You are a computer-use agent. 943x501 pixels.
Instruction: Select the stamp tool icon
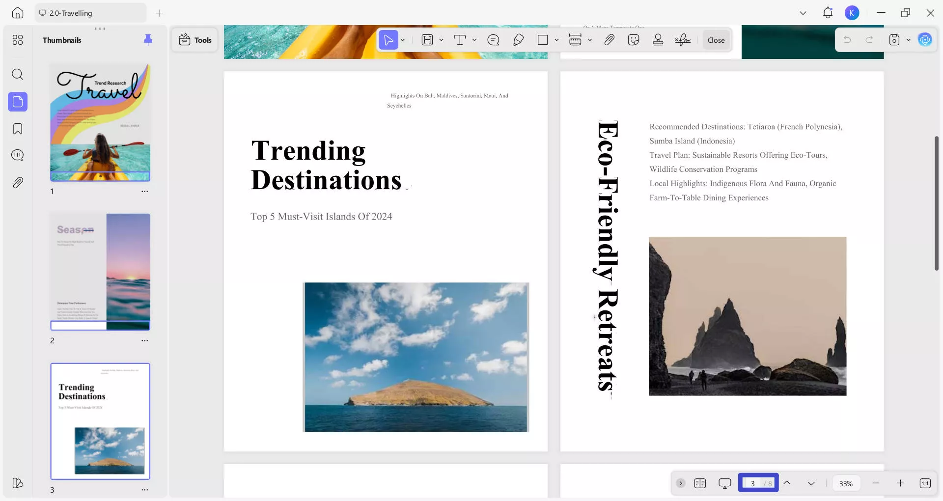coord(658,40)
